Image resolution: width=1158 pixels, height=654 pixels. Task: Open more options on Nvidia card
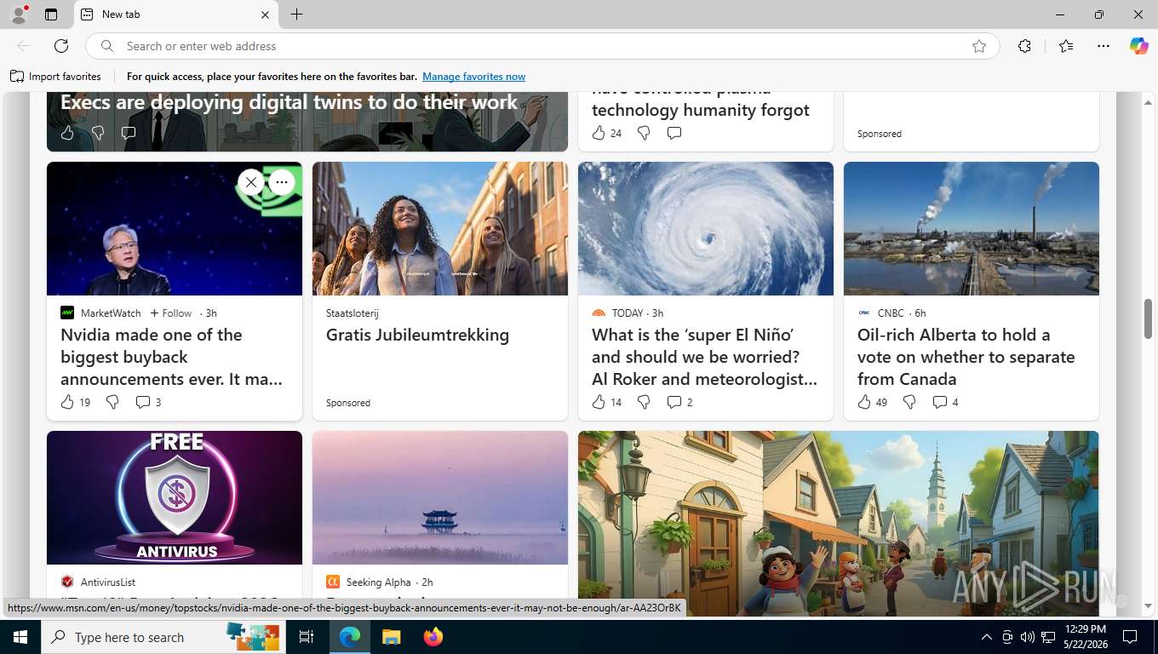pyautogui.click(x=281, y=182)
